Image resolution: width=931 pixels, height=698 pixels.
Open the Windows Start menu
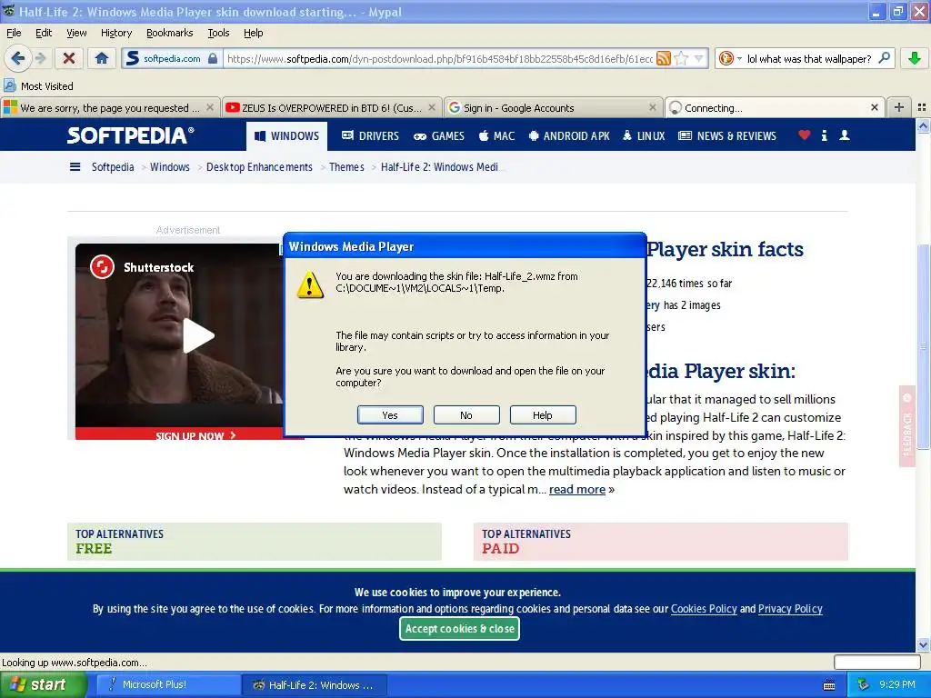tap(44, 684)
